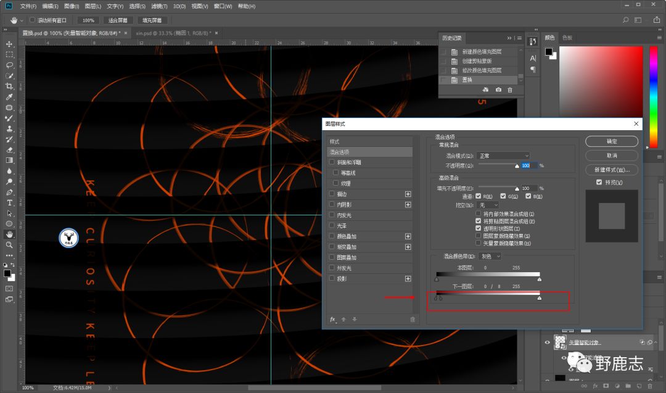Select the Move tool
The width and height of the screenshot is (666, 393).
[9, 44]
